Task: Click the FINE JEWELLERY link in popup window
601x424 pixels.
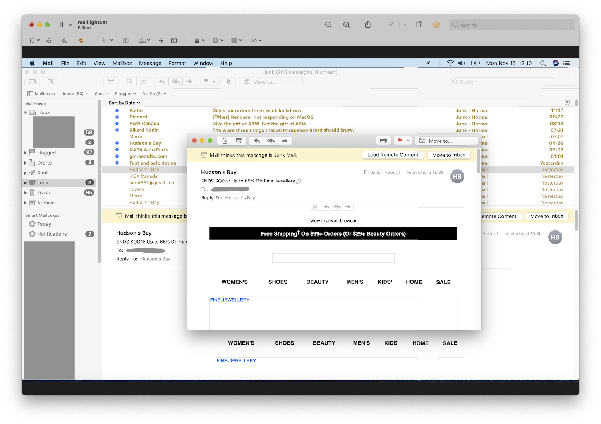Action: click(230, 300)
